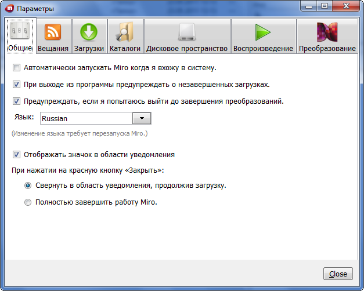Open the Загрузки tab with the green download arrow
364x291 pixels.
(89, 36)
